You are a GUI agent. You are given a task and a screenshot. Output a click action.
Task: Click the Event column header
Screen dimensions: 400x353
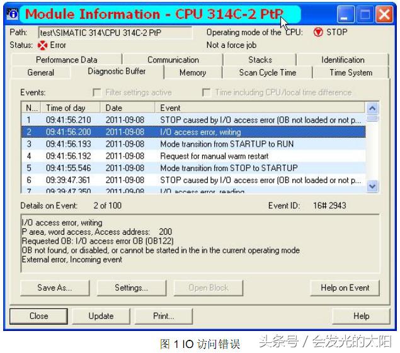click(260, 108)
